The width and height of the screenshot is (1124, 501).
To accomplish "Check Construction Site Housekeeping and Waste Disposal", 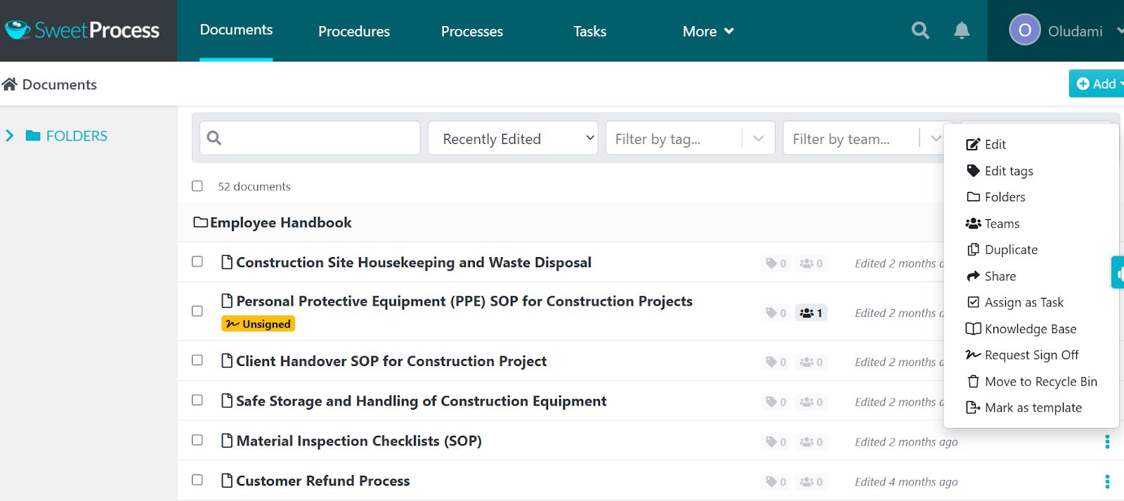I will point(197,261).
